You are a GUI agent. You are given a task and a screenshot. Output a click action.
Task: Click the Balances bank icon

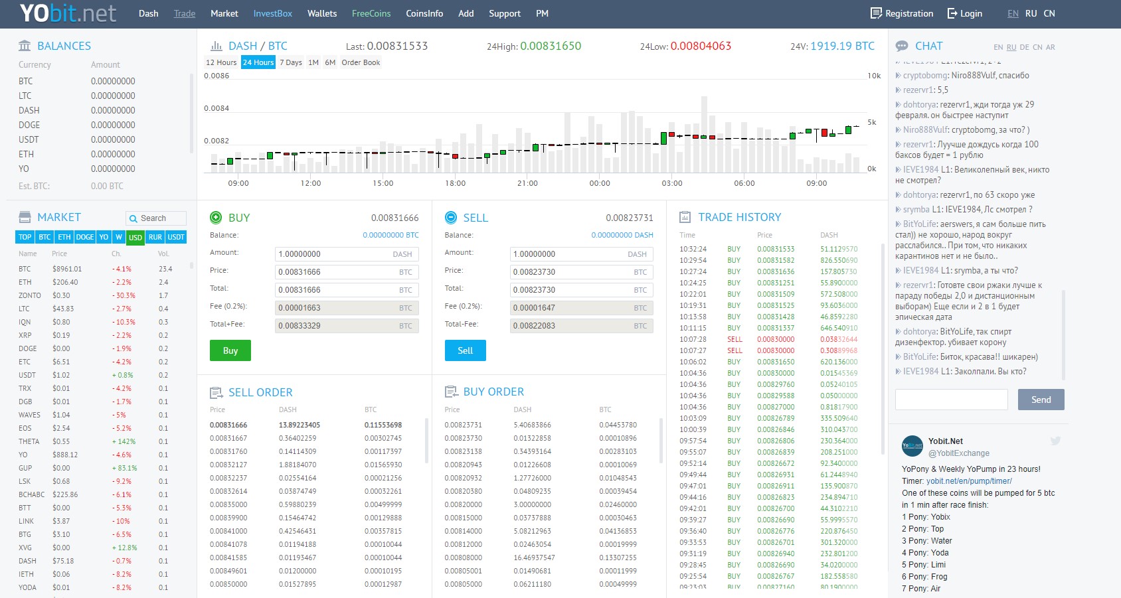tap(25, 46)
